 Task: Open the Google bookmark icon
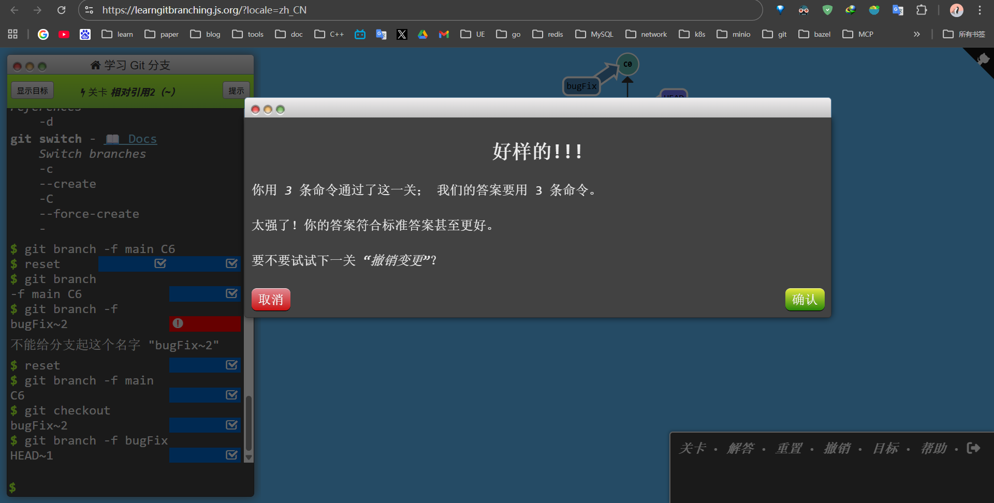click(43, 34)
